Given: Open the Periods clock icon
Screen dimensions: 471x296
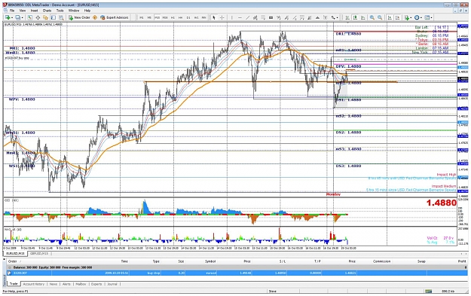Looking at the screenshot, I should tap(417, 17).
